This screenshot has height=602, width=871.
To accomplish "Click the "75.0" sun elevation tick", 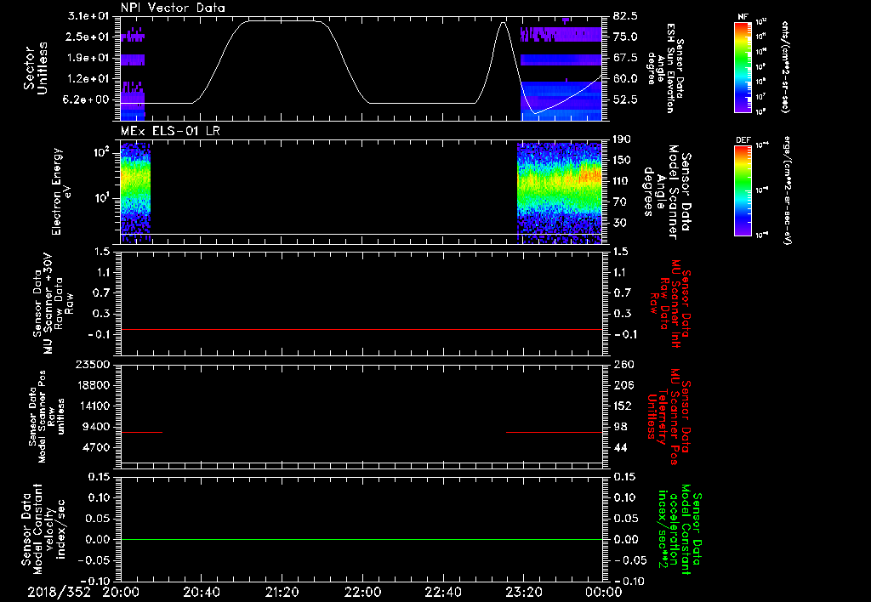I will [x=625, y=37].
